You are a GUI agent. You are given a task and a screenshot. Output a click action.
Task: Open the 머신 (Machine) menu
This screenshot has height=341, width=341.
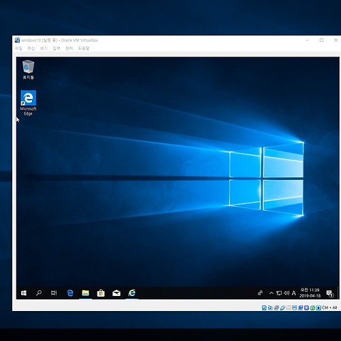click(31, 48)
